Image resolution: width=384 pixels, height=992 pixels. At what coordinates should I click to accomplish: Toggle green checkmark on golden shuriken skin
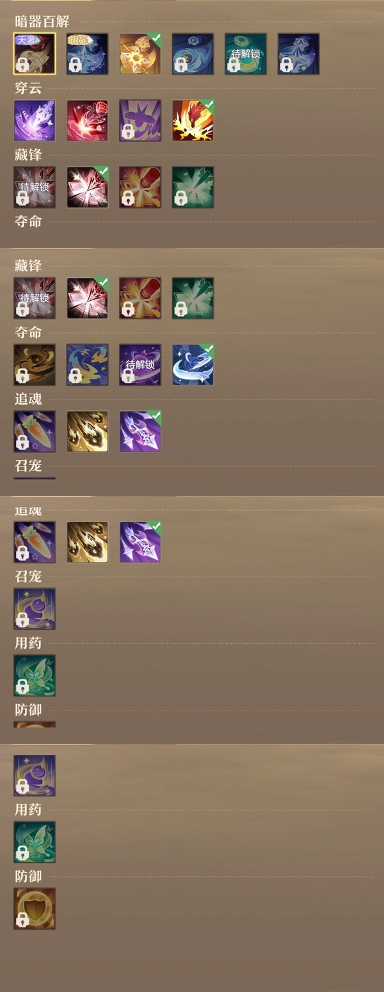pyautogui.click(x=156, y=38)
